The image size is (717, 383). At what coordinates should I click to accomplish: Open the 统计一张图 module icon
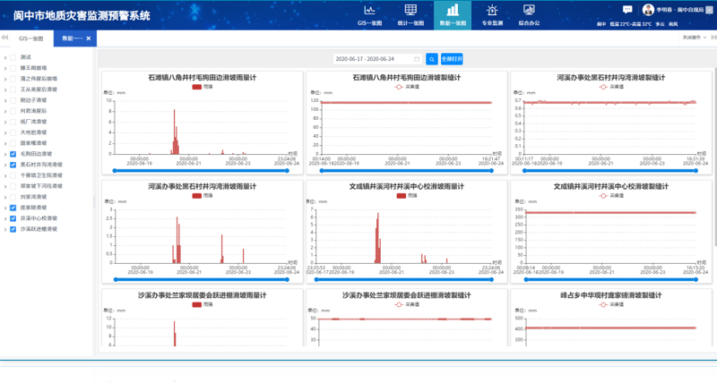coord(410,10)
